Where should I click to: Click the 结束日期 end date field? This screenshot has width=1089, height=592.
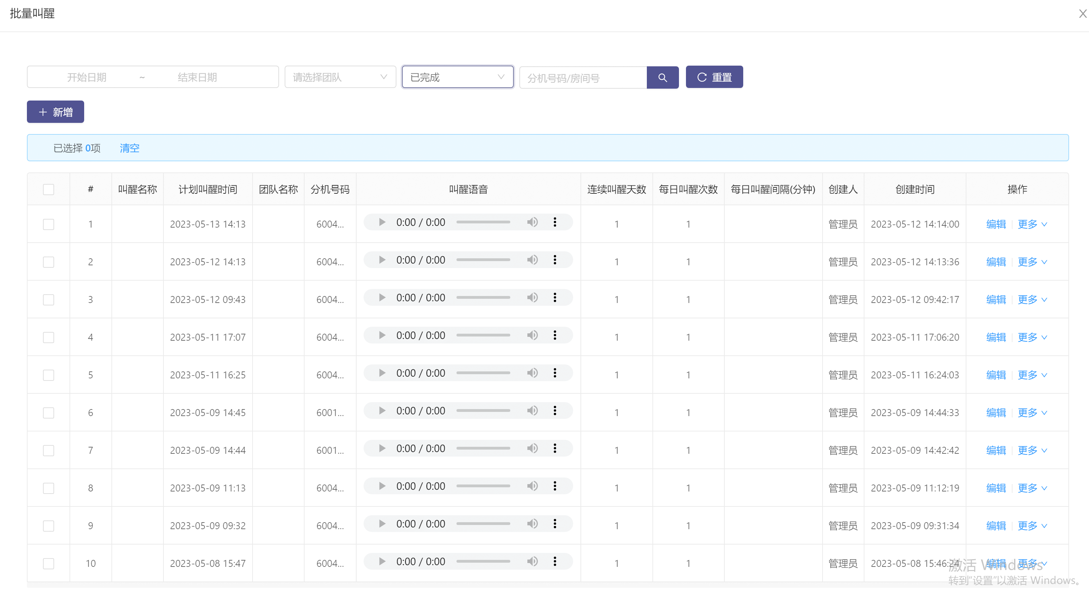pos(197,77)
